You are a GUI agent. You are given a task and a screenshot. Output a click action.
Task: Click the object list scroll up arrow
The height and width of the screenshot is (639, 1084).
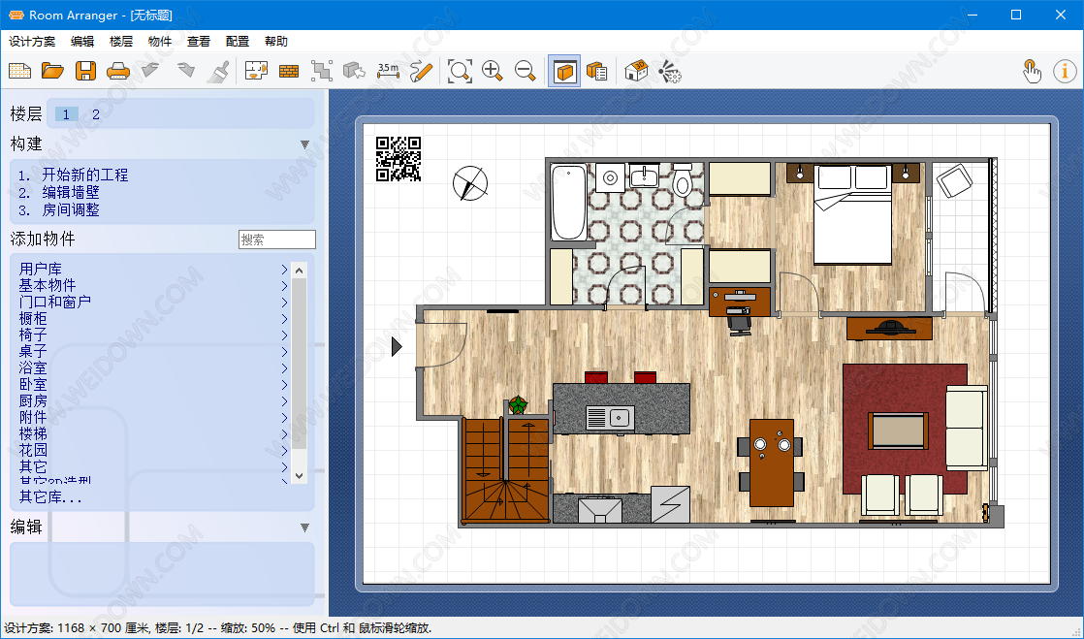tap(300, 271)
